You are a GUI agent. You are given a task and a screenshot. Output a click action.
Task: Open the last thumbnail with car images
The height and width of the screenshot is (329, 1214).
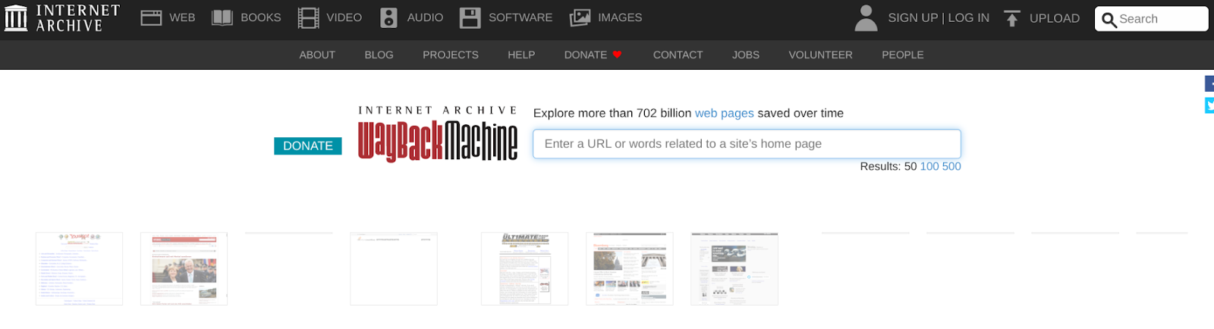pos(734,269)
